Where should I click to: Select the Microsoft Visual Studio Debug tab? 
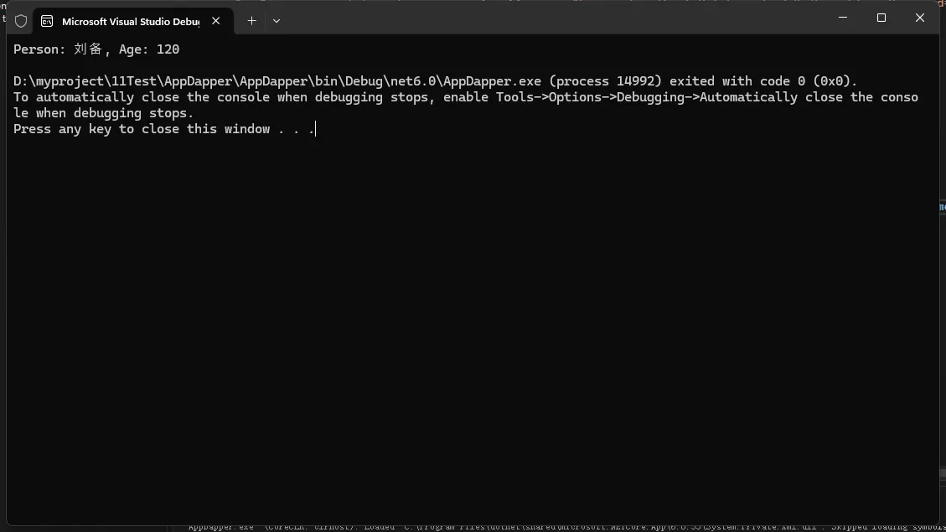tap(130, 21)
